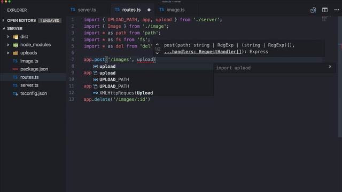Open the image.ts editor tab
The width and height of the screenshot is (342, 192).
click(175, 10)
